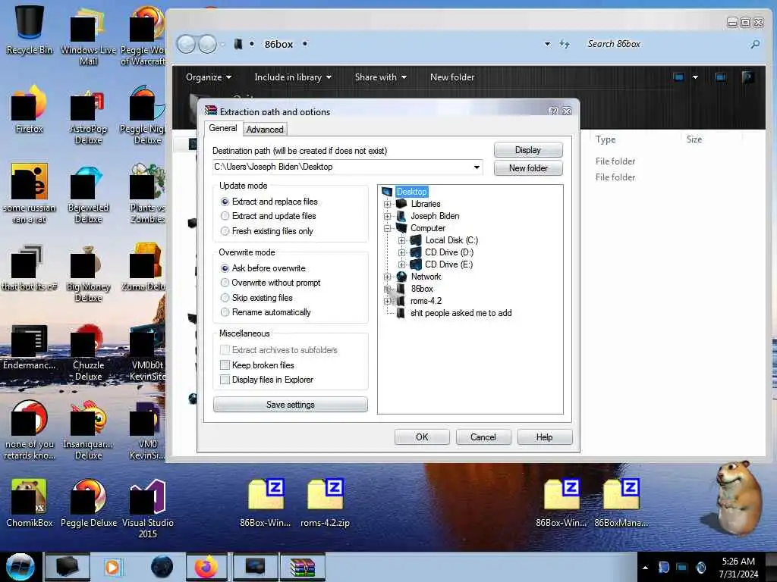The image size is (777, 582).
Task: Click OK to start extraction
Action: [422, 437]
